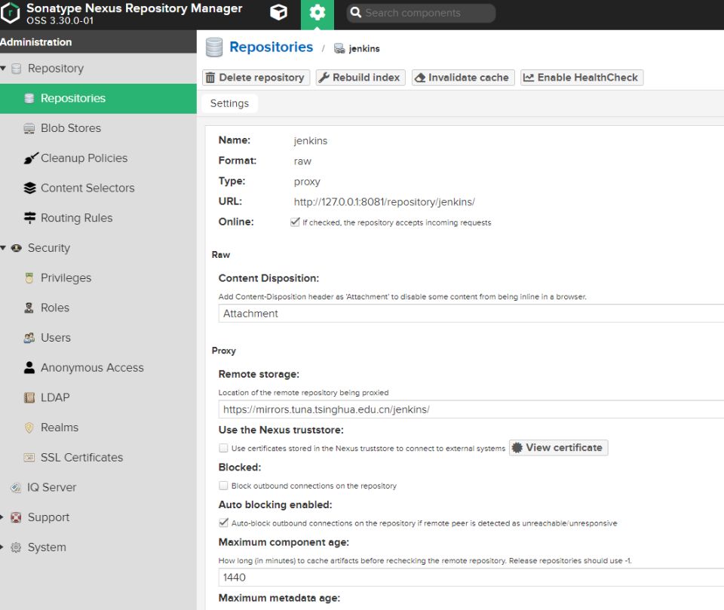Click the repository URL http://127.0.0.1:8081/repository/jenkins/

point(384,202)
